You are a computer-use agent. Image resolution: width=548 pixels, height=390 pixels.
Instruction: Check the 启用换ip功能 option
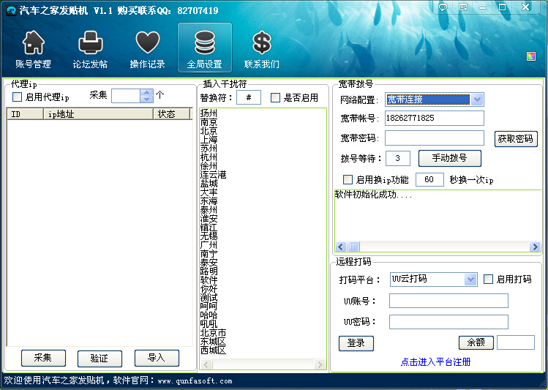tap(348, 179)
